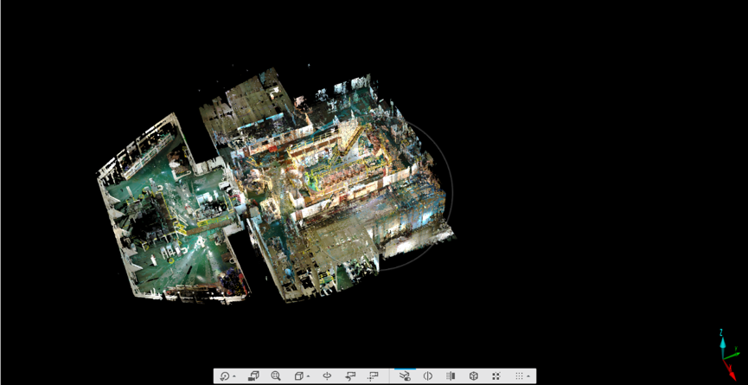Viewport: 748px width, 385px height.
Task: Toggle the highlighted point cloud tool
Action: [404, 376]
